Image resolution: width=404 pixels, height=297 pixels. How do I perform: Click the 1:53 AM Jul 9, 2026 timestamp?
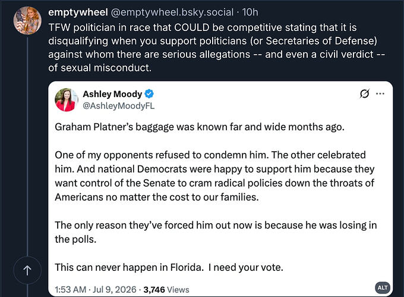pyautogui.click(x=95, y=289)
